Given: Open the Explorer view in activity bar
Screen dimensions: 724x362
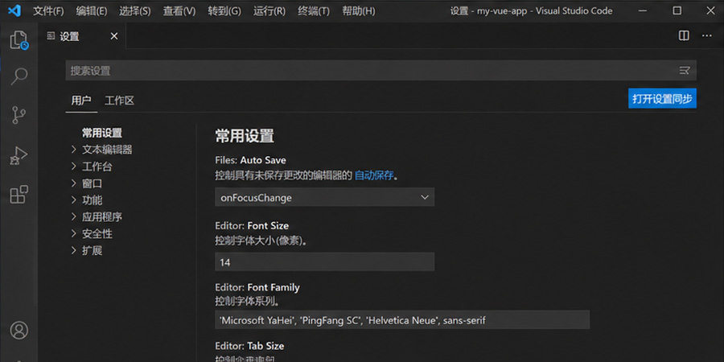Looking at the screenshot, I should tap(19, 39).
